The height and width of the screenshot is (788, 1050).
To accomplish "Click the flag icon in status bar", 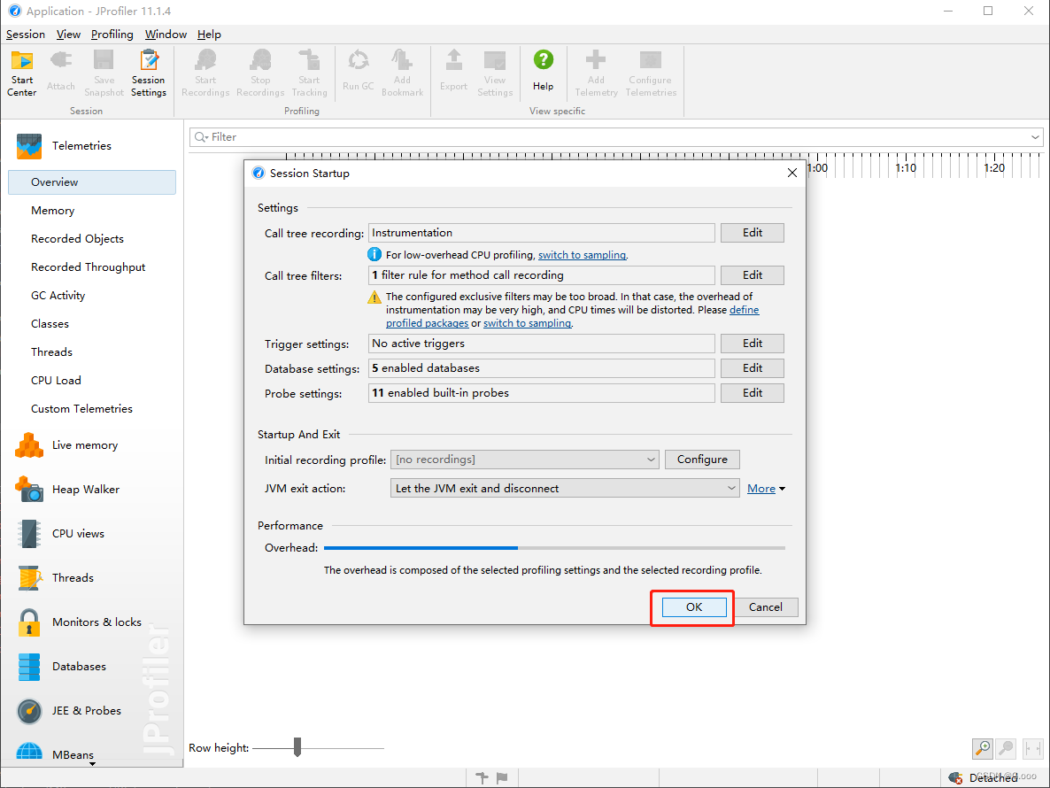I will 502,778.
